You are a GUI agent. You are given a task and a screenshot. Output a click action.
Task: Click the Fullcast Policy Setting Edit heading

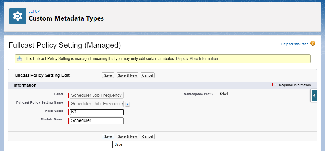41,75
